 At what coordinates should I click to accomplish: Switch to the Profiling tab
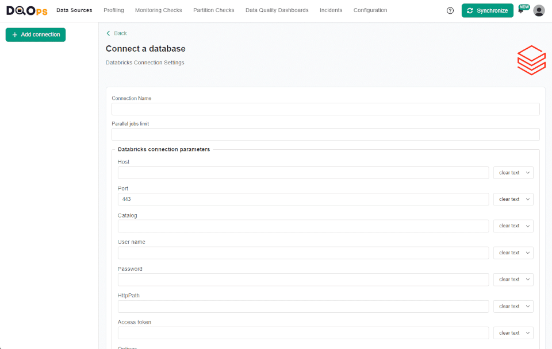[x=114, y=10]
